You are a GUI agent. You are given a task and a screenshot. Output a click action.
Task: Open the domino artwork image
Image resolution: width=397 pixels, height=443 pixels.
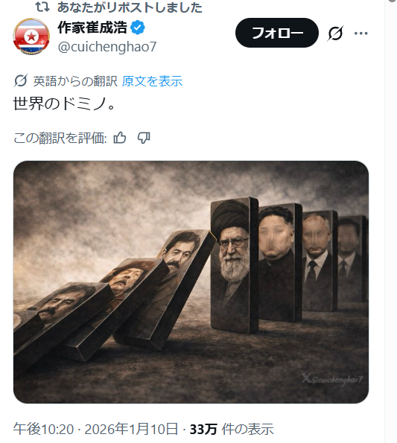[x=191, y=282]
